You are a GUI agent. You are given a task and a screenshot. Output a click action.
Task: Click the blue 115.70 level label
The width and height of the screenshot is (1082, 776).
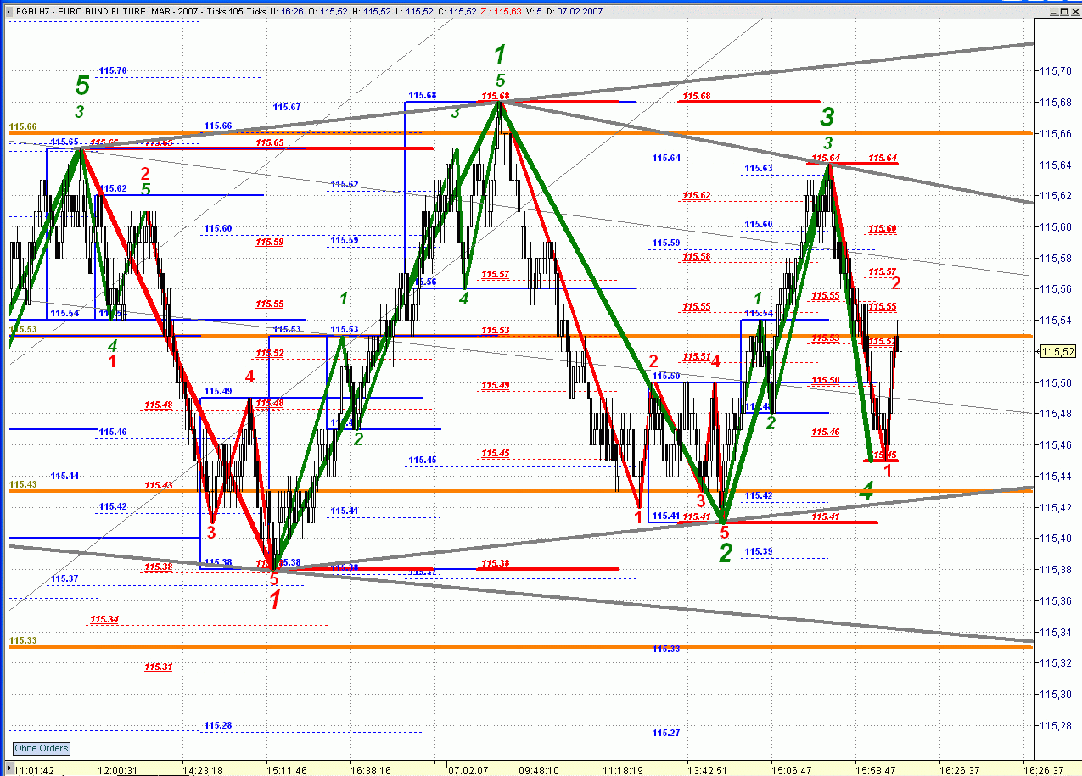[x=113, y=70]
